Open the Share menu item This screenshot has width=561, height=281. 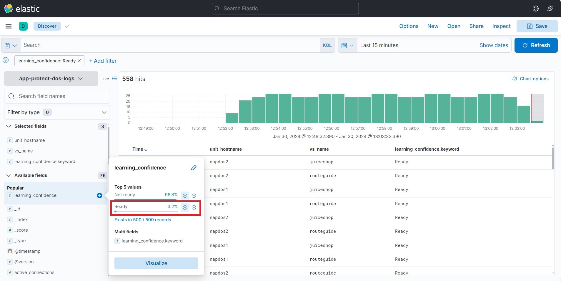pos(476,26)
